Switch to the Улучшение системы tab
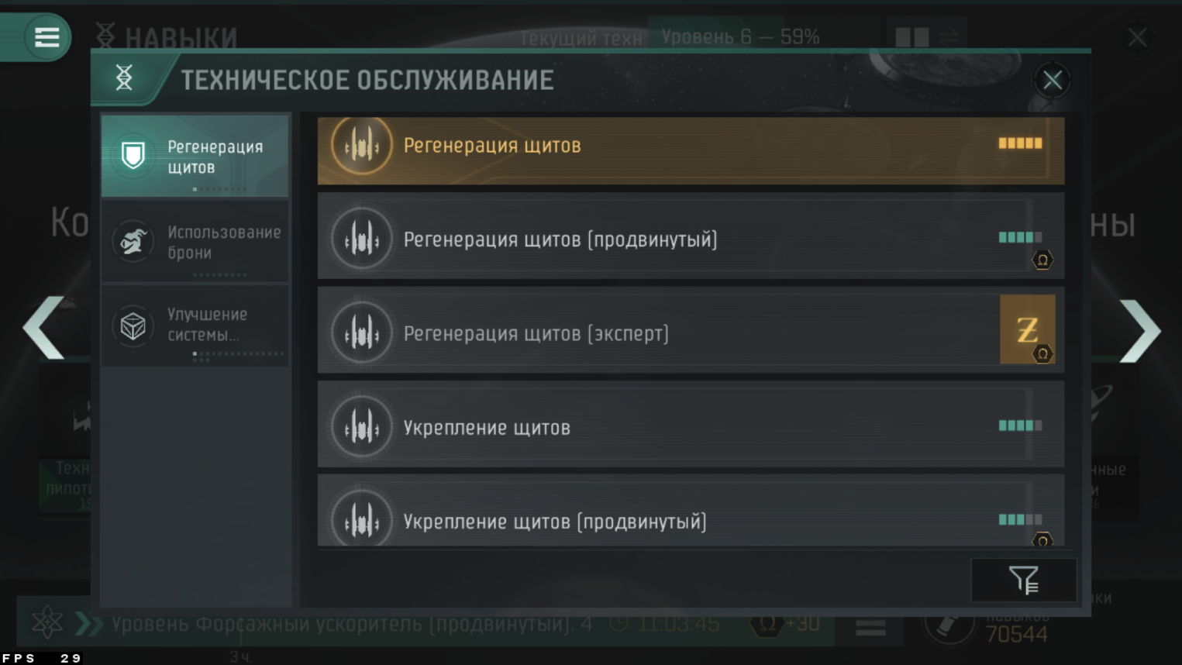 [195, 326]
